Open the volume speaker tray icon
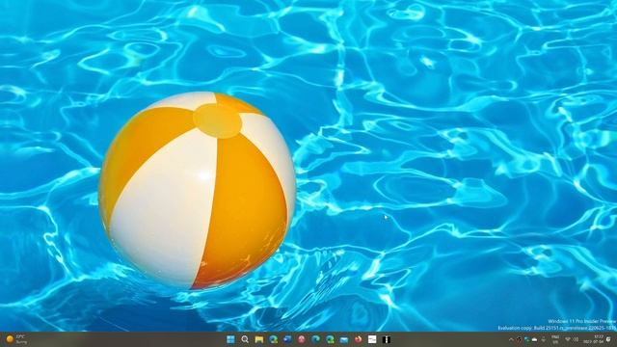The height and width of the screenshot is (347, 617). (x=576, y=339)
